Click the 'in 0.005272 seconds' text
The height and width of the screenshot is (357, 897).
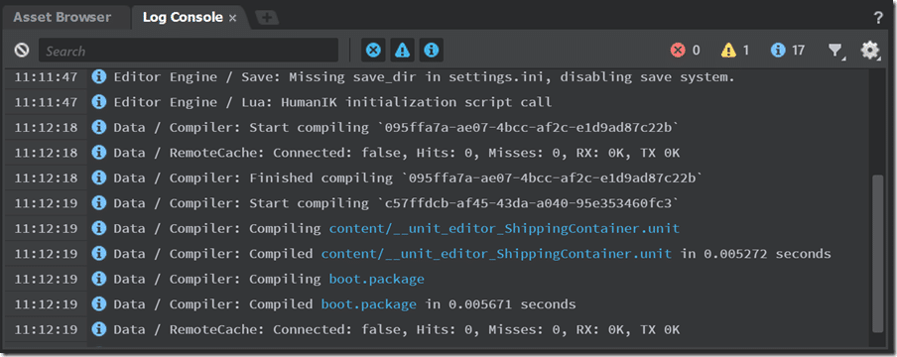tap(755, 254)
